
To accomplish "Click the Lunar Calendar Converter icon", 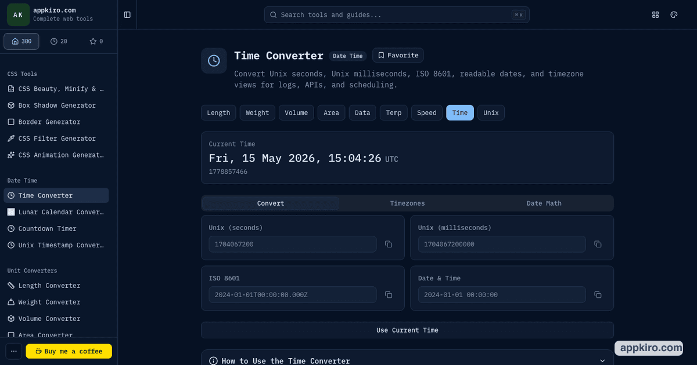I will pos(11,212).
